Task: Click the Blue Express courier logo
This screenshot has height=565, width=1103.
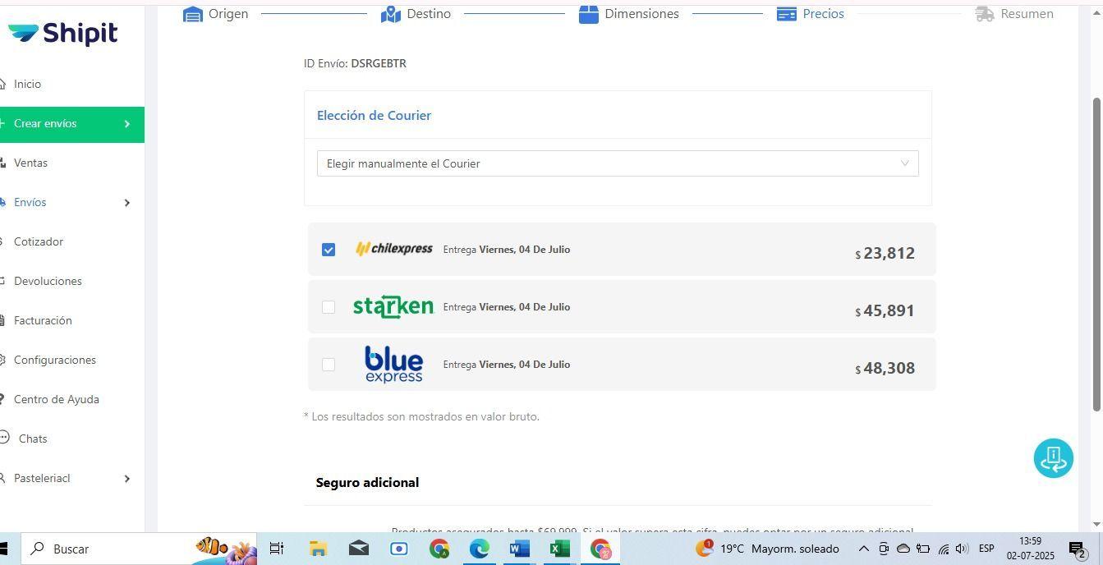Action: click(x=393, y=365)
